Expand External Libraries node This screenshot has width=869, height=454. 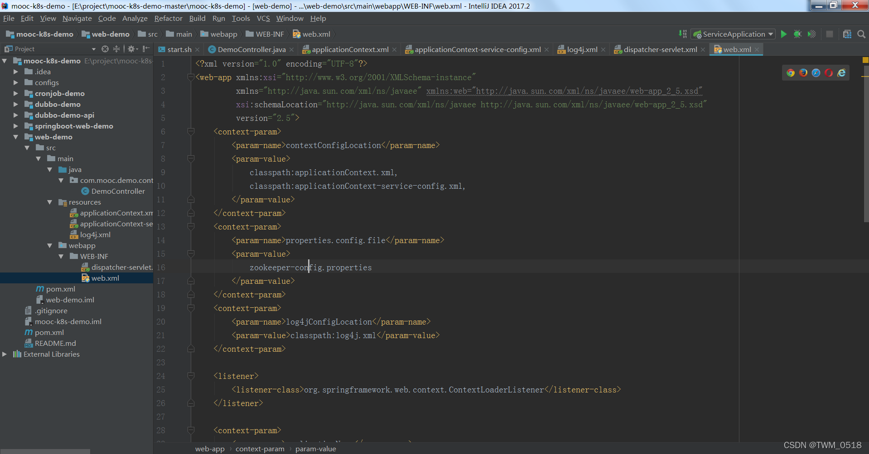(5, 354)
